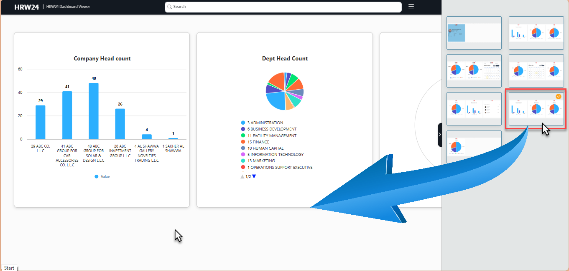Toggle the 3 ADMINISTRATION legend entry
This screenshot has width=569, height=271.
pos(265,123)
